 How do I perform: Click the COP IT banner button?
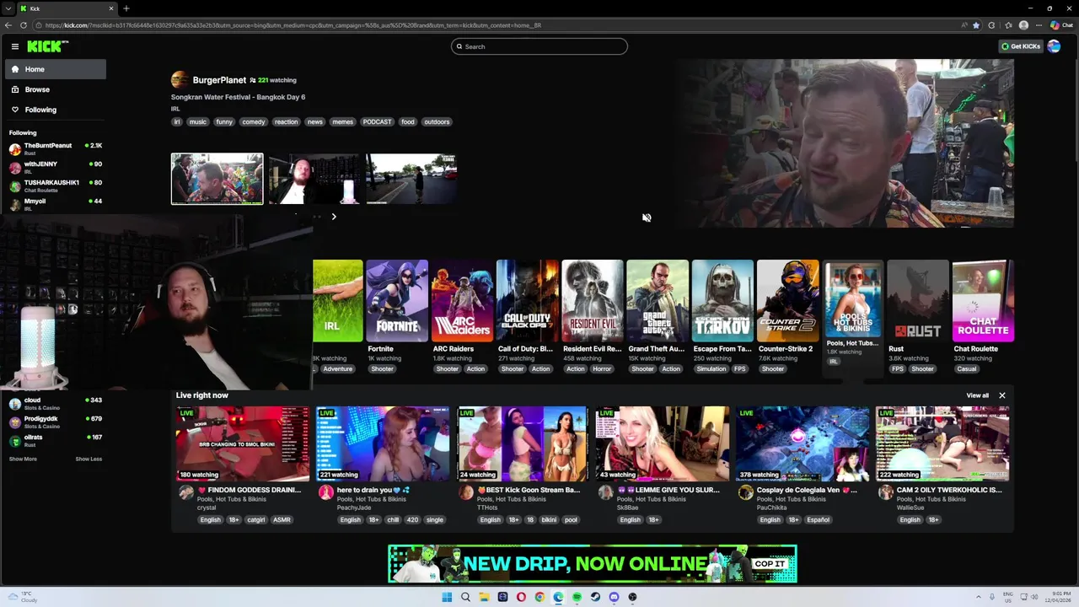point(770,564)
